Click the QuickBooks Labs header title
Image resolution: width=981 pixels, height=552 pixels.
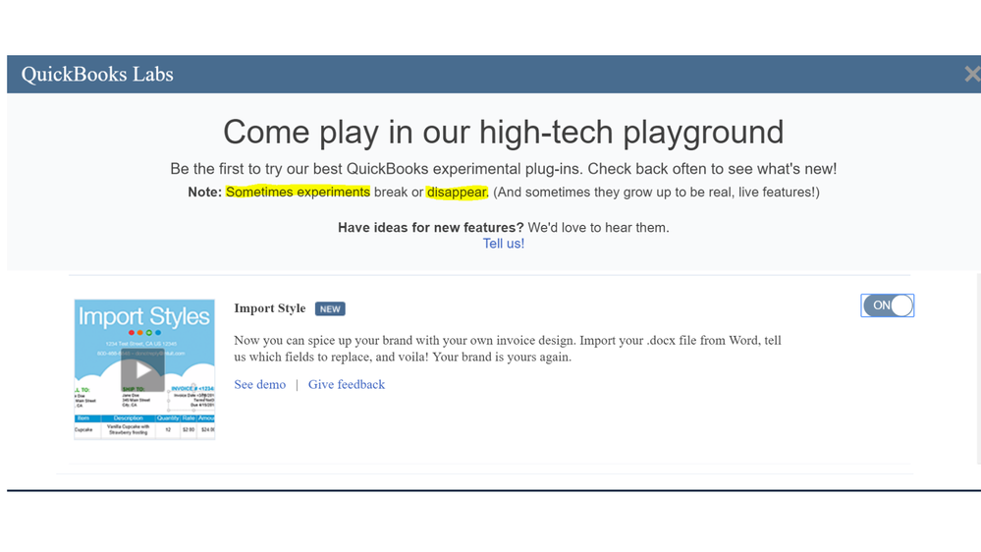pyautogui.click(x=97, y=74)
